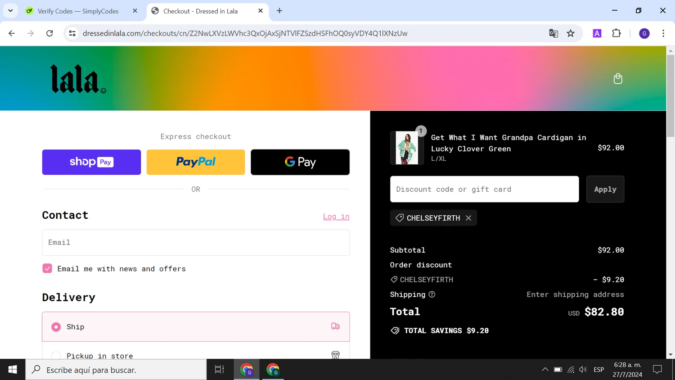Viewport: 675px width, 380px height.
Task: Open the taskbar clock and date
Action: click(627, 370)
